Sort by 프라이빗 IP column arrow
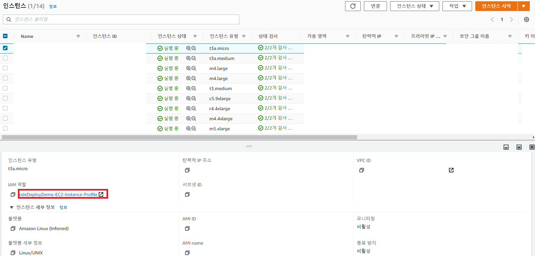This screenshot has width=535, height=256. coord(445,36)
